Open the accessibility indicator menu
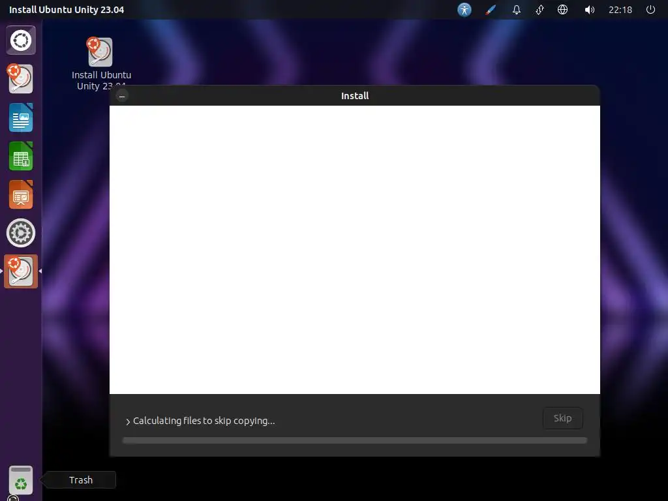668x501 pixels. [x=464, y=9]
